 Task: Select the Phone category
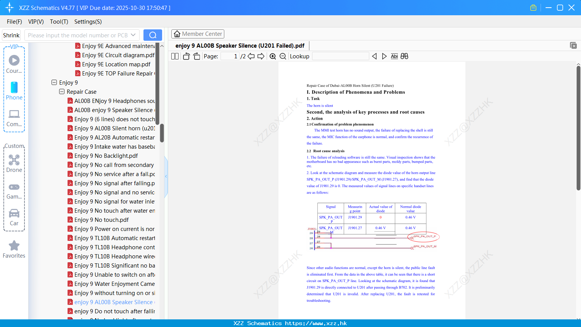[14, 91]
